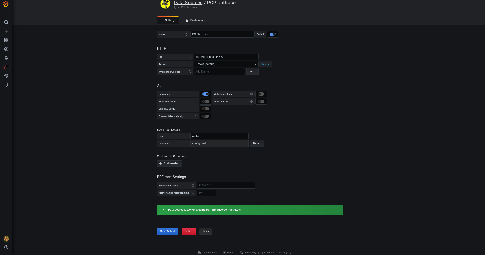Show info tooltip for Whitelisted Cookies
Screen dimensions: 485x255
click(x=190, y=72)
